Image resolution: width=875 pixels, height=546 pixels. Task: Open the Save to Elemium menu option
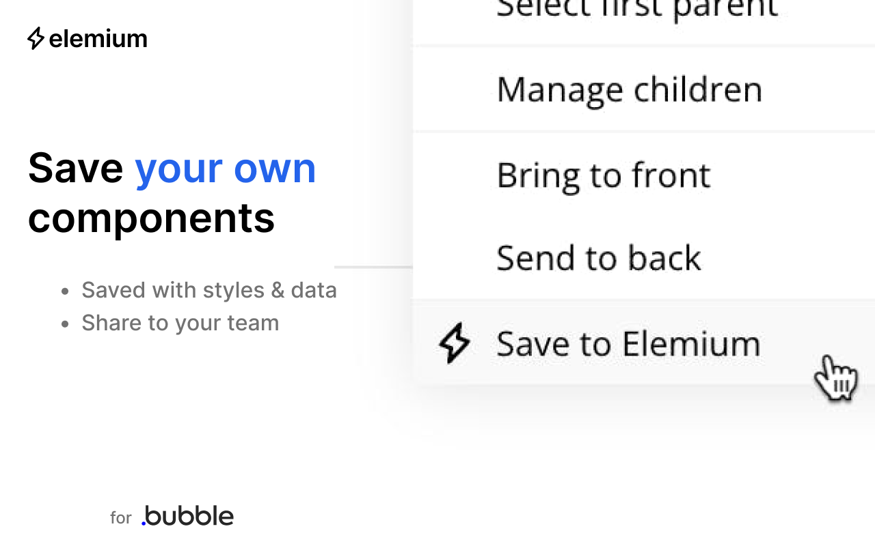point(628,343)
